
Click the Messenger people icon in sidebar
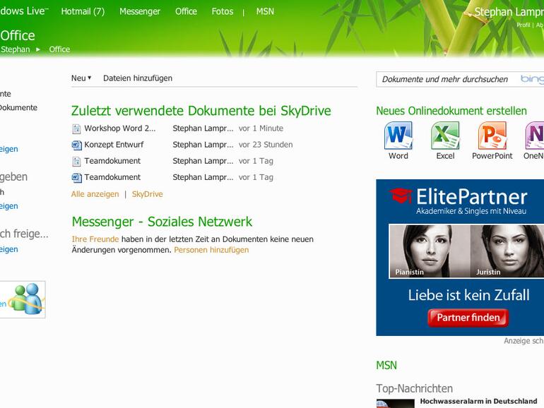click(27, 299)
